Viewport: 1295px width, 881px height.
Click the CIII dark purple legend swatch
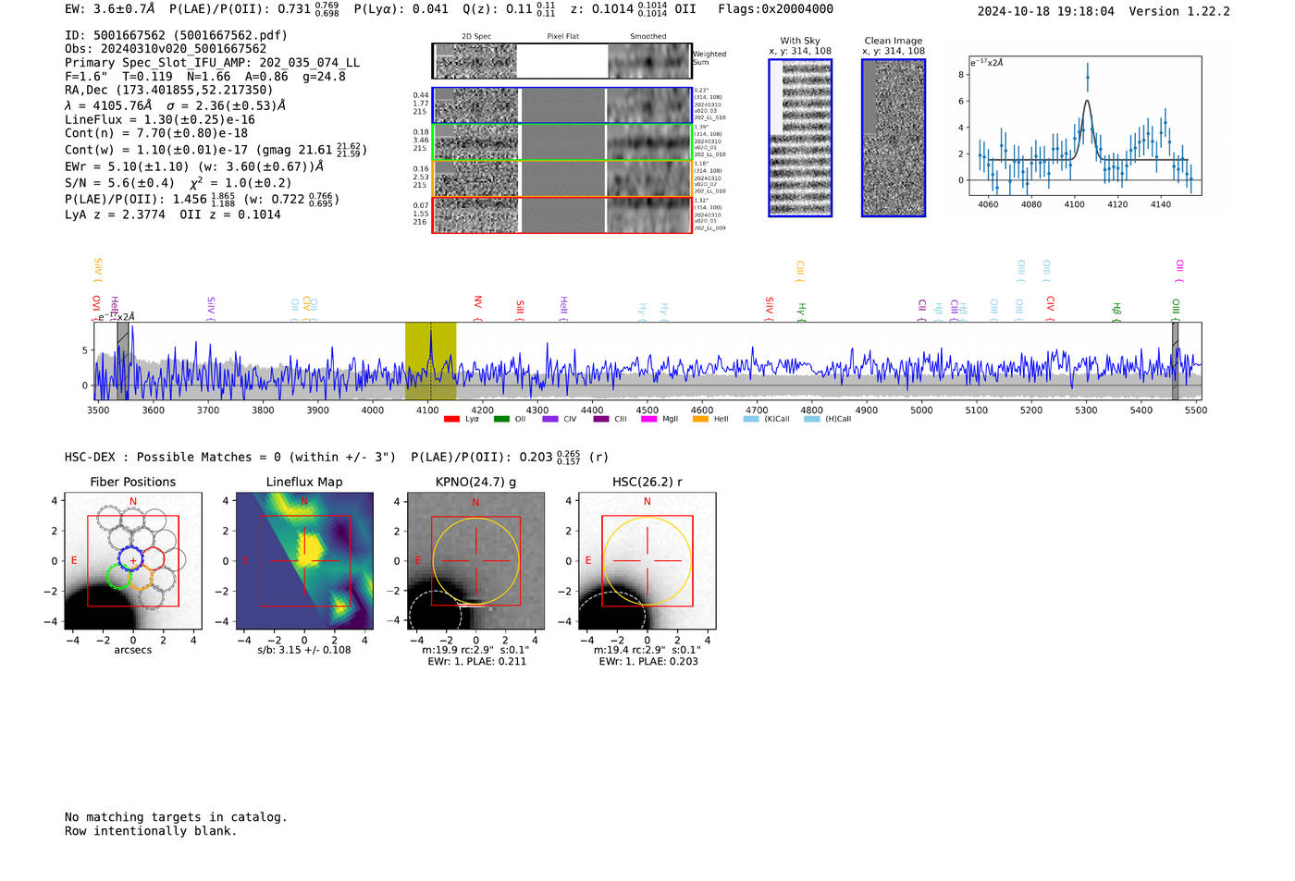(601, 419)
